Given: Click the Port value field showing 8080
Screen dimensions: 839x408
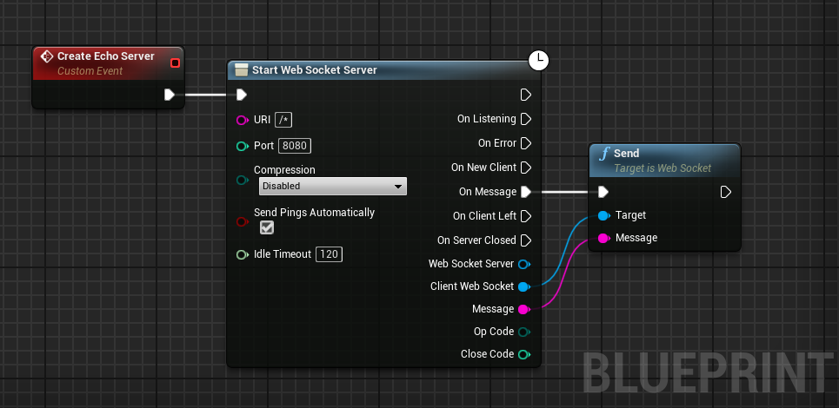Looking at the screenshot, I should tap(295, 146).
